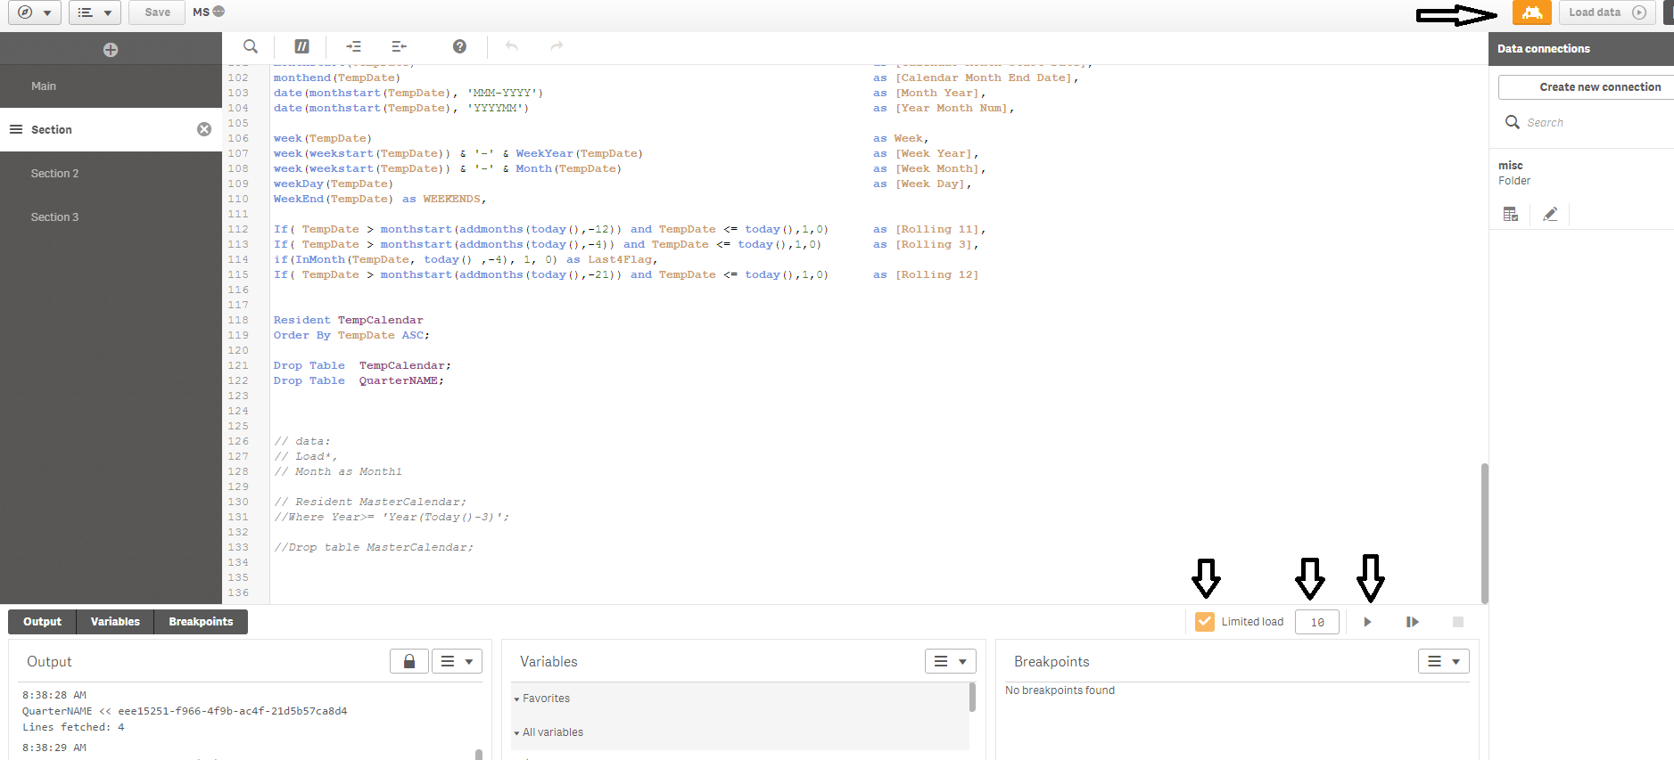Open the navigation compass menu
Image resolution: width=1674 pixels, height=760 pixels.
pyautogui.click(x=34, y=12)
